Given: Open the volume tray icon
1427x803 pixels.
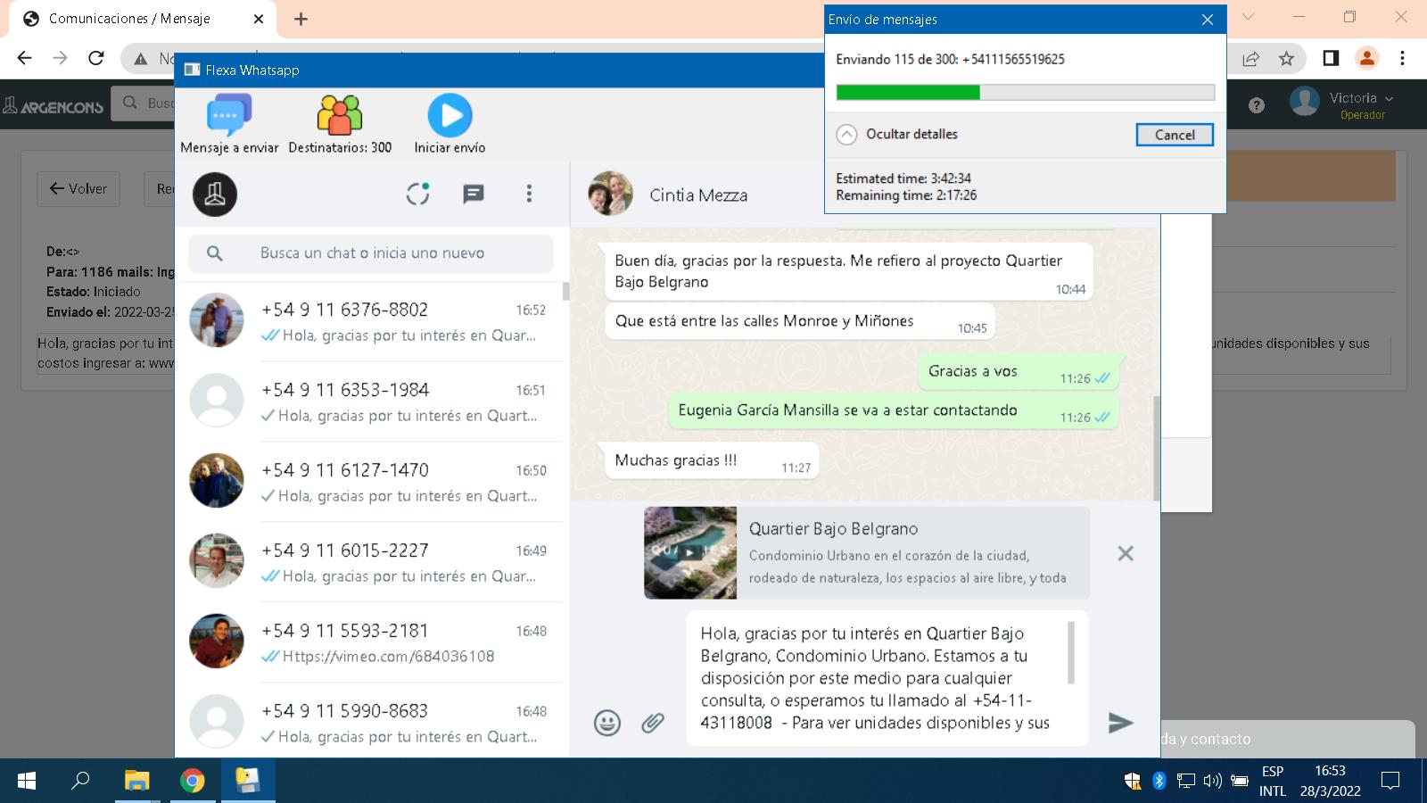Looking at the screenshot, I should tap(1212, 781).
